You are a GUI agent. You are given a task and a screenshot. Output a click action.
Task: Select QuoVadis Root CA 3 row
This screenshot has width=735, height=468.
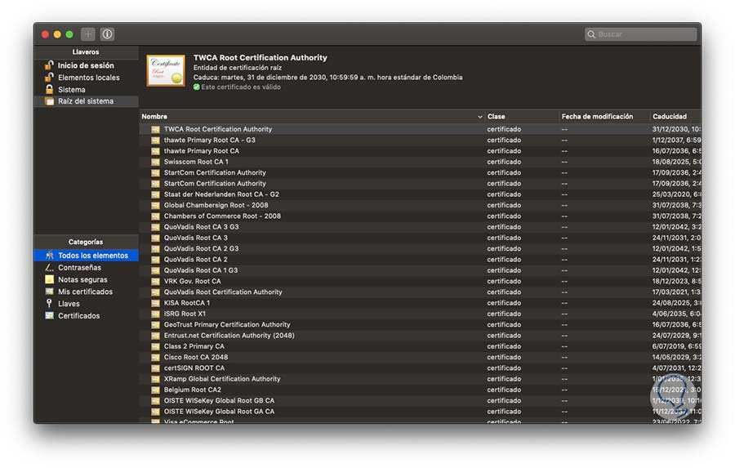(421, 238)
